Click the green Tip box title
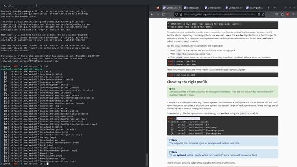Image resolution: width=297 pixels, height=167 pixels. click(172, 89)
